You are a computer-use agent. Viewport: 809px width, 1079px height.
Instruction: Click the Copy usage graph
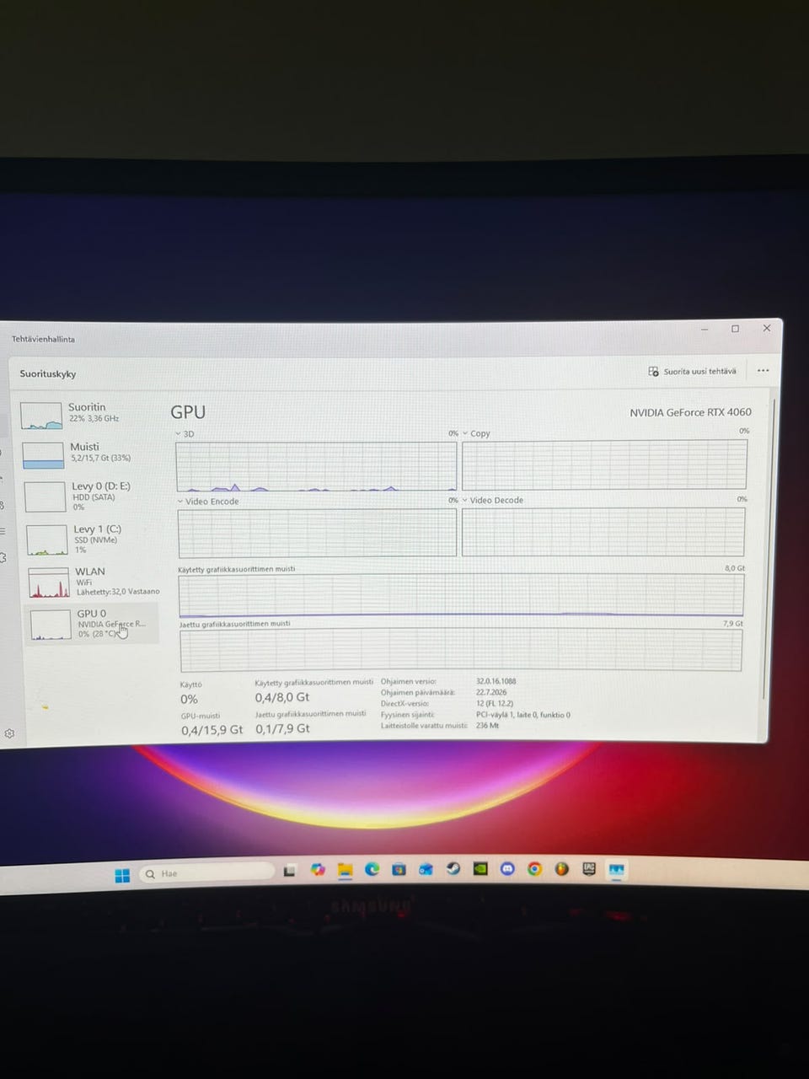click(x=604, y=464)
